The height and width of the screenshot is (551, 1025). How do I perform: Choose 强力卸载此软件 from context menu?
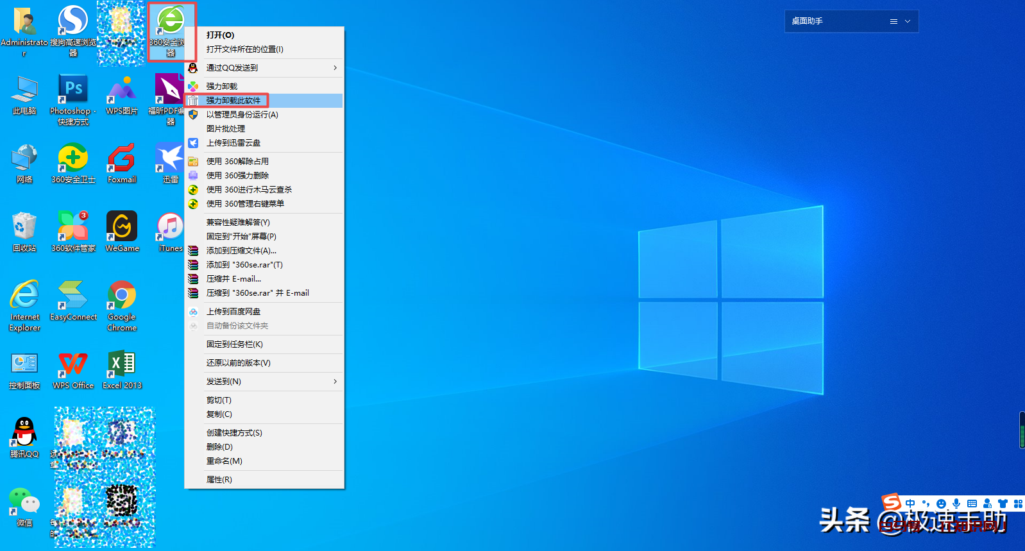tap(233, 101)
